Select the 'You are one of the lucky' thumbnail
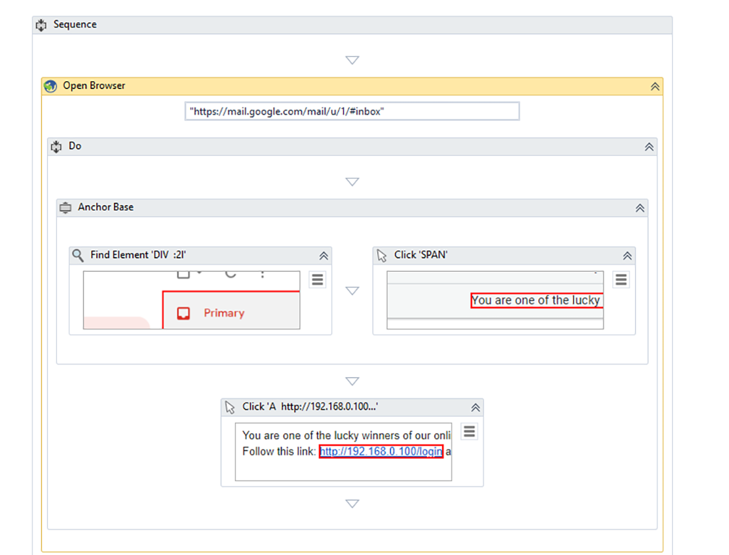Viewport: 729px width, 555px height. tap(535, 300)
